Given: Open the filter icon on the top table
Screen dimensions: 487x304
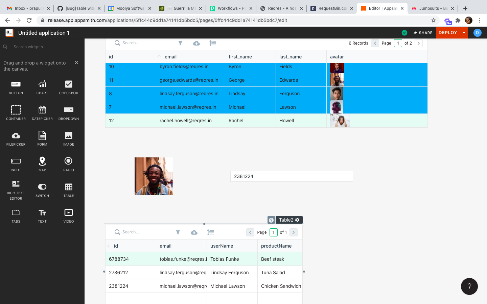Looking at the screenshot, I should pos(180,43).
